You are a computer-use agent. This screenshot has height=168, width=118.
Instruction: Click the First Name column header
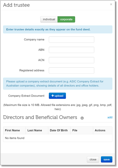(x=14, y=130)
